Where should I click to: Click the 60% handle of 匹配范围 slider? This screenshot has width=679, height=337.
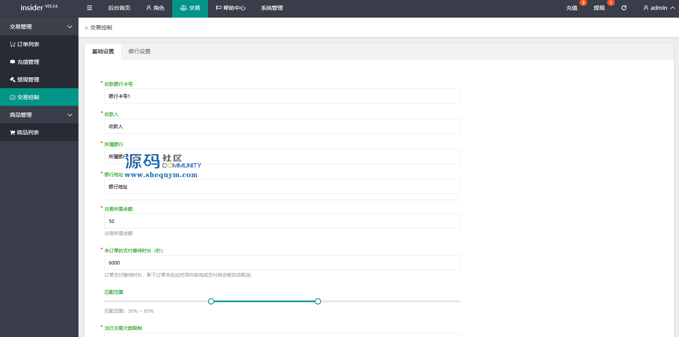[318, 301]
